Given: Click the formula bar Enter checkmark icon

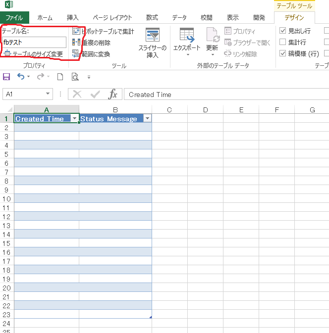Looking at the screenshot, I should pos(95,94).
